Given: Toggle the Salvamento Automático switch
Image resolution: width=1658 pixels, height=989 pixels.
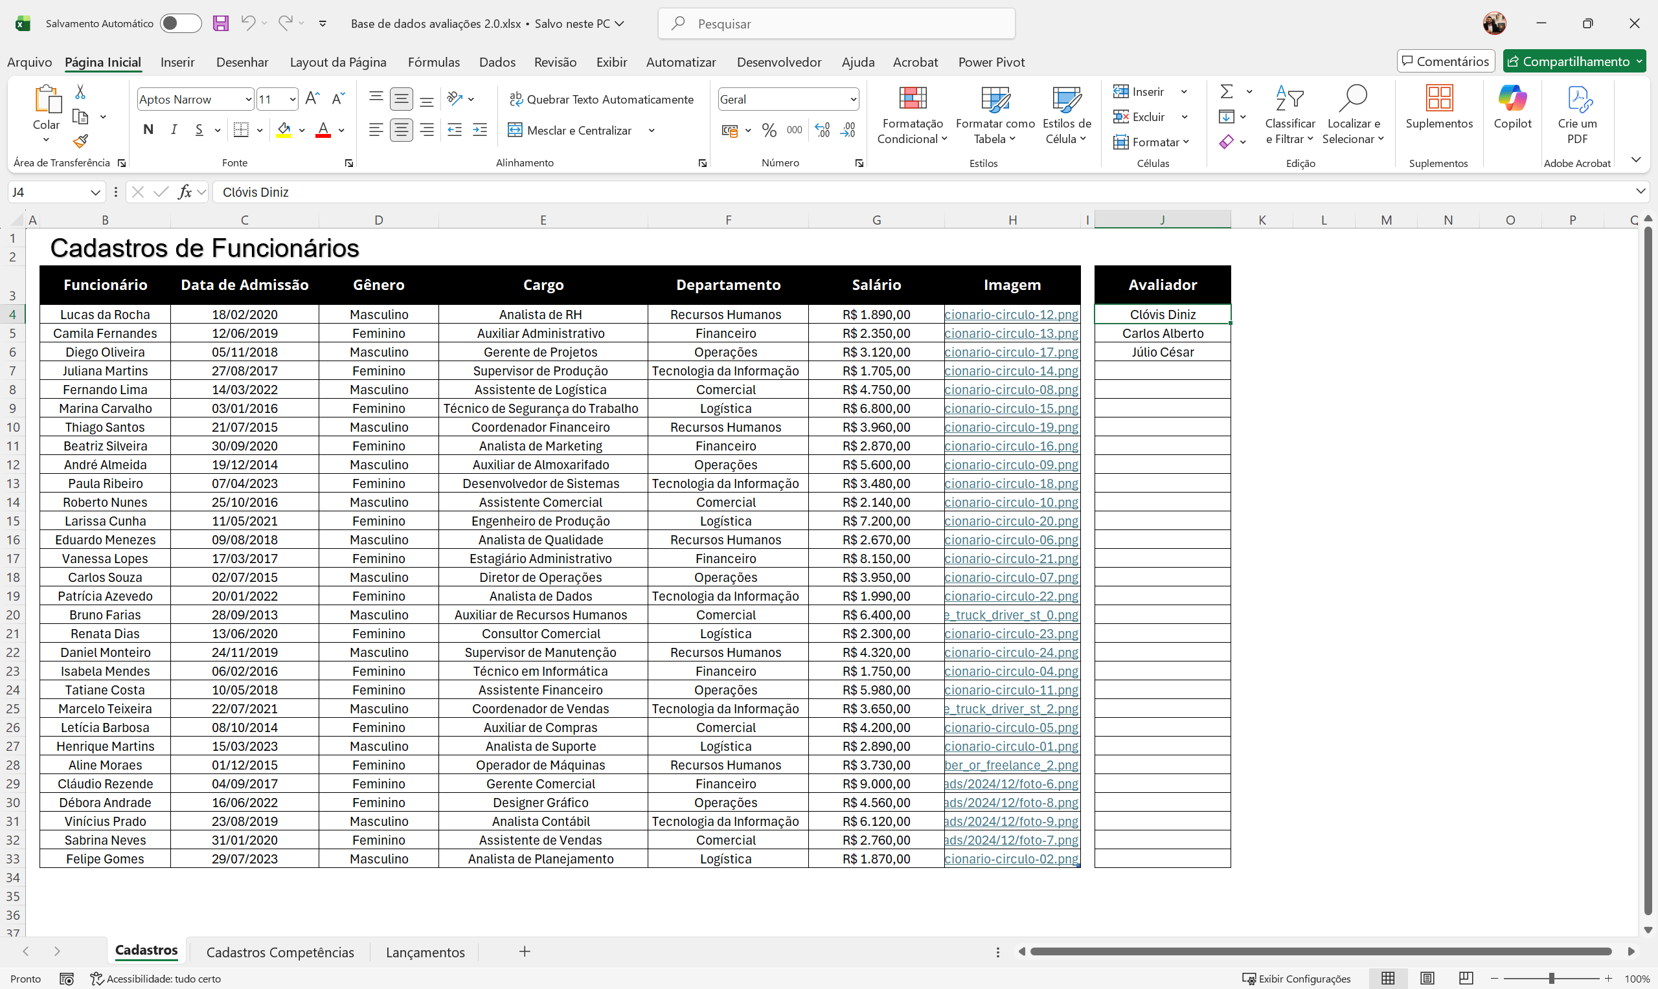Looking at the screenshot, I should click(181, 23).
